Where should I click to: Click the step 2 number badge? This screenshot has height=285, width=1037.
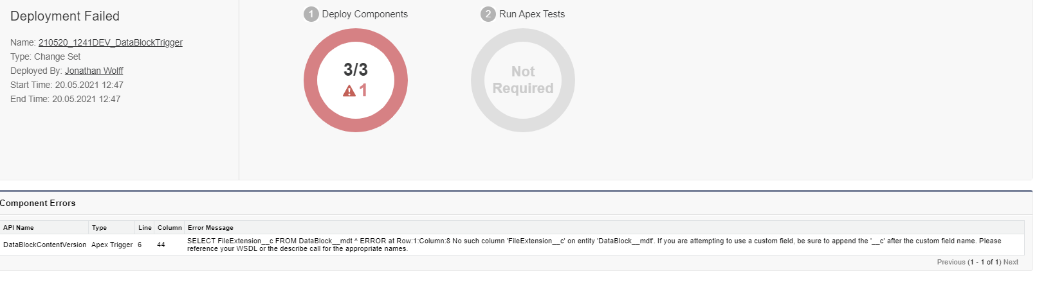click(488, 14)
